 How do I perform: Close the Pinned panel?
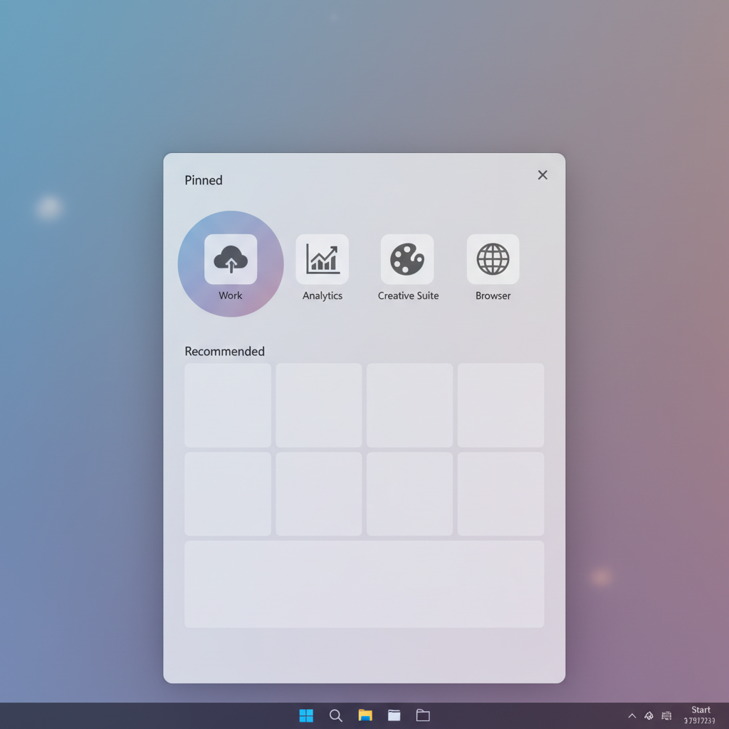542,174
